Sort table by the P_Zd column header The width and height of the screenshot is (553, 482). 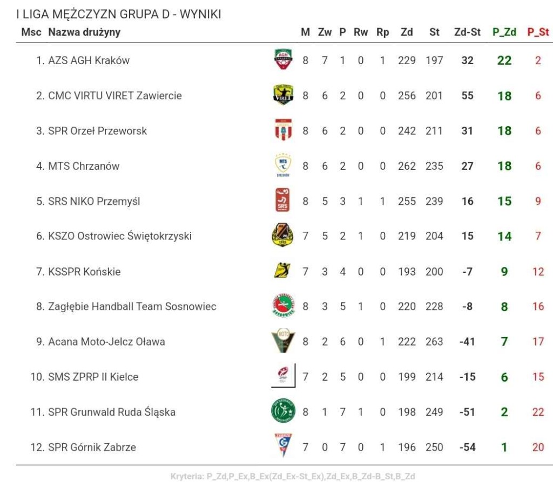coord(504,32)
